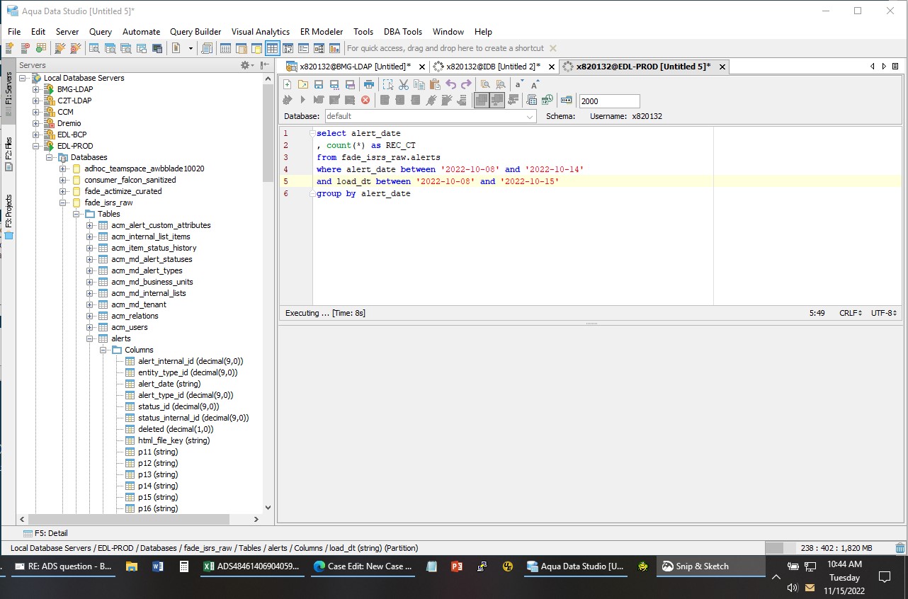Toggle the grid results view button

coord(272,48)
